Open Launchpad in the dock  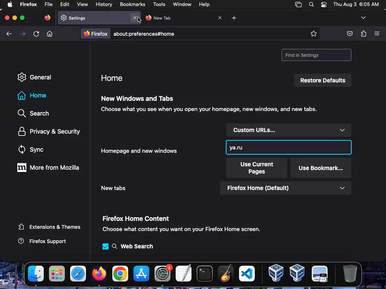click(57, 274)
